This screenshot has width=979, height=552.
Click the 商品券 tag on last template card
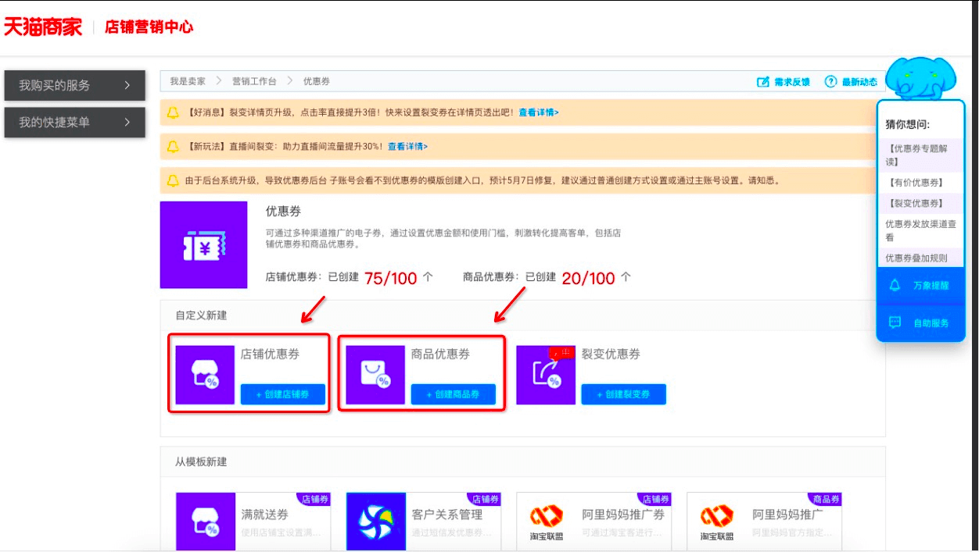pyautogui.click(x=825, y=499)
